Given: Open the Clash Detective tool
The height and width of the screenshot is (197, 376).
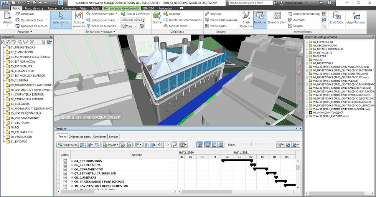Looking at the screenshot, I should [x=246, y=20].
